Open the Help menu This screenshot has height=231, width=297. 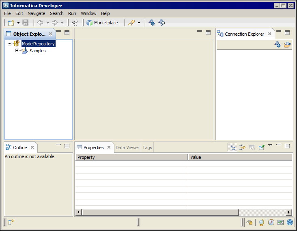tap(105, 13)
